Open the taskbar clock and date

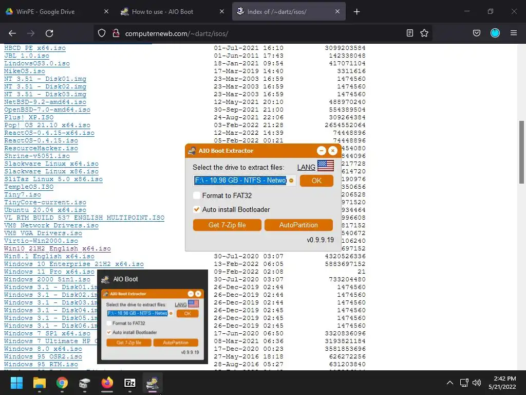pyautogui.click(x=502, y=383)
